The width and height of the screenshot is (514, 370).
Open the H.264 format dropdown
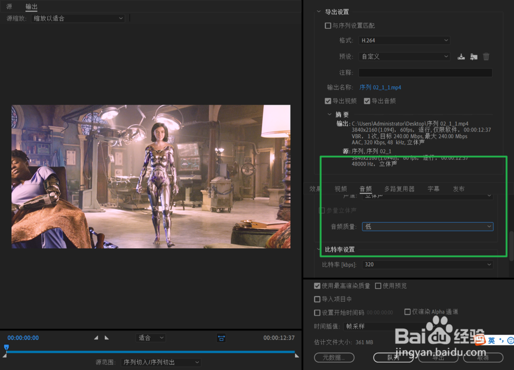point(404,40)
